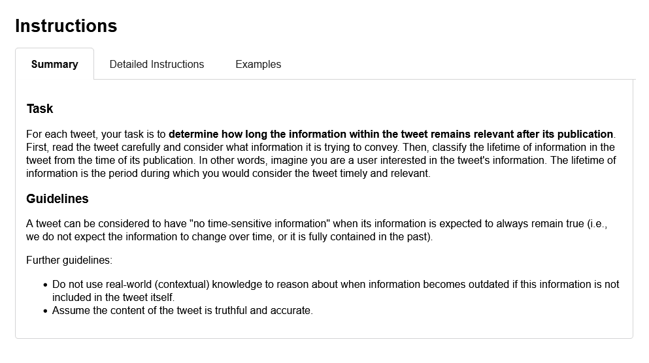
Task: Click the first bullet point marker
Action: (x=45, y=285)
